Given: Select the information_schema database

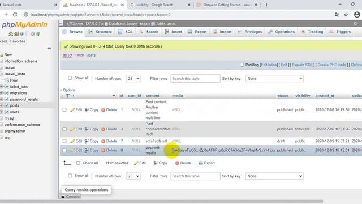Looking at the screenshot, I should (20, 61).
